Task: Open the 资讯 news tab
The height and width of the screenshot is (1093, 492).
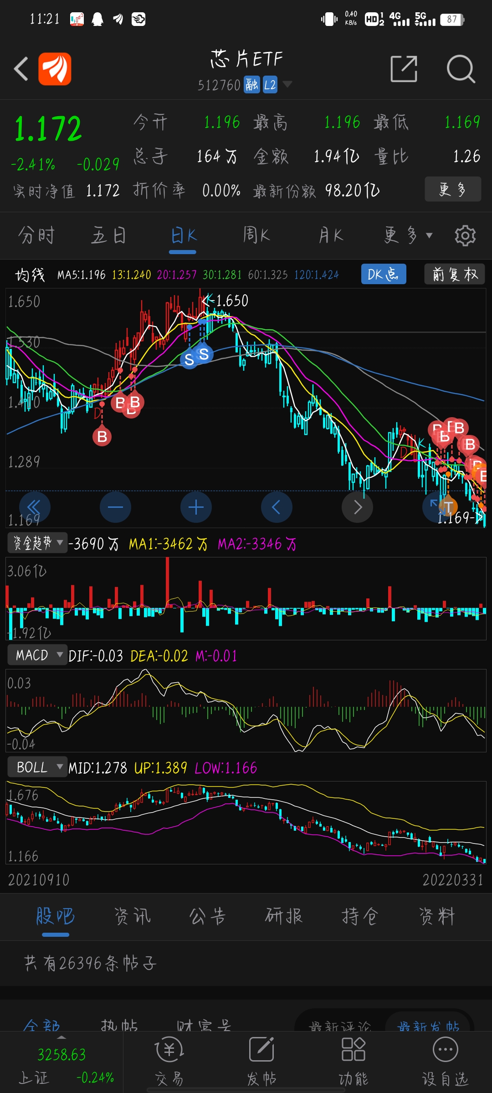Action: coord(132,916)
